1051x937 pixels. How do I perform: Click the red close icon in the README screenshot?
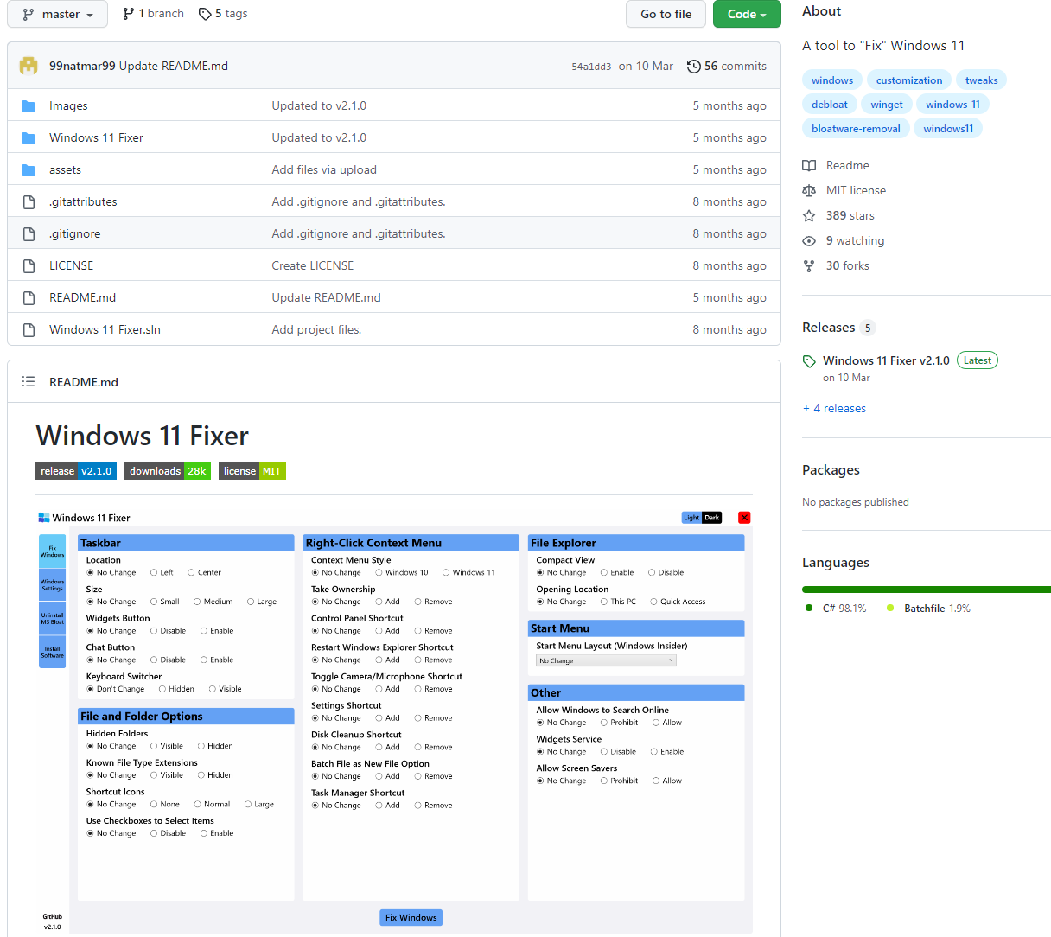744,518
